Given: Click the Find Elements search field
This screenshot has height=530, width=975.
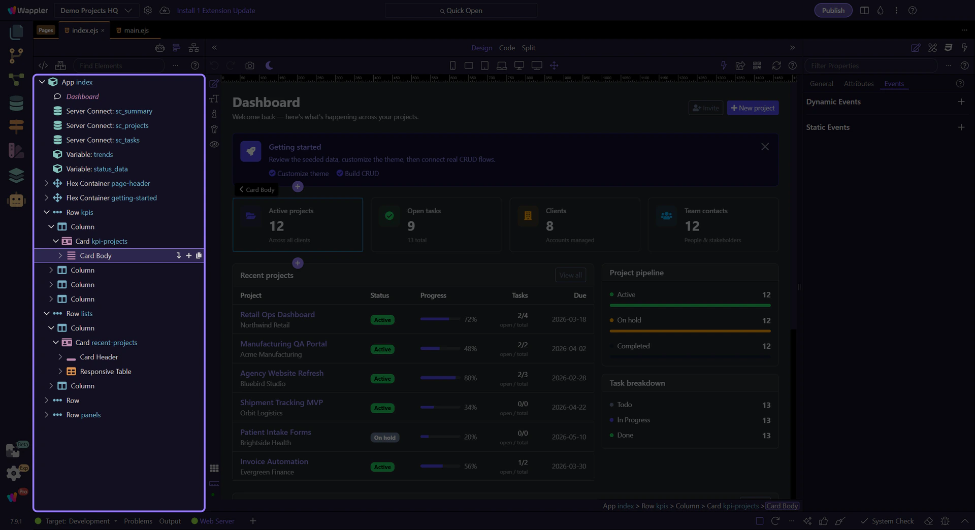Looking at the screenshot, I should click(119, 65).
